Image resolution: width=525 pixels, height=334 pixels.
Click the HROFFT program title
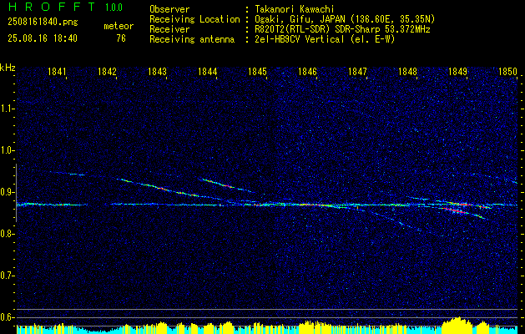[52, 7]
